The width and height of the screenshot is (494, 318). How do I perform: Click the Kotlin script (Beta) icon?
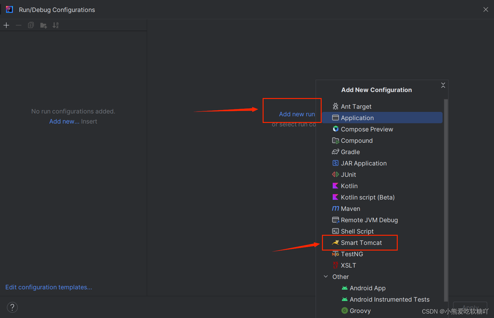(336, 197)
